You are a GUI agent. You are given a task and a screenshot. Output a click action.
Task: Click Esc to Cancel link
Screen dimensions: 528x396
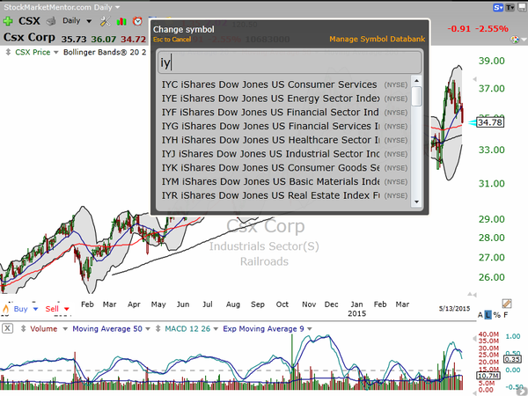(x=172, y=40)
